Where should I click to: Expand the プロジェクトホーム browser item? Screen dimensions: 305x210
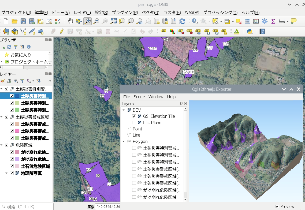click(2, 62)
